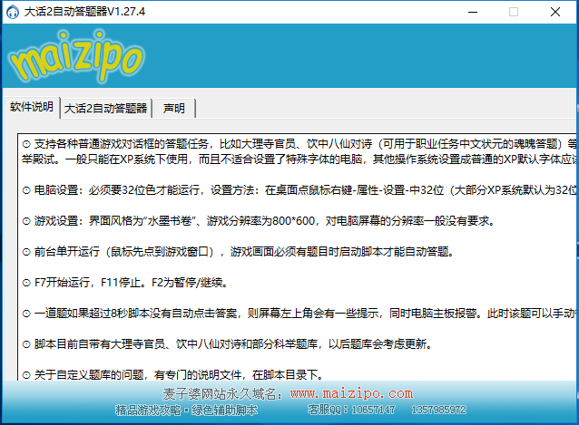Screen dimensions: 579x425
Task: Visit the www.maizipo.com link
Action: pyautogui.click(x=351, y=393)
